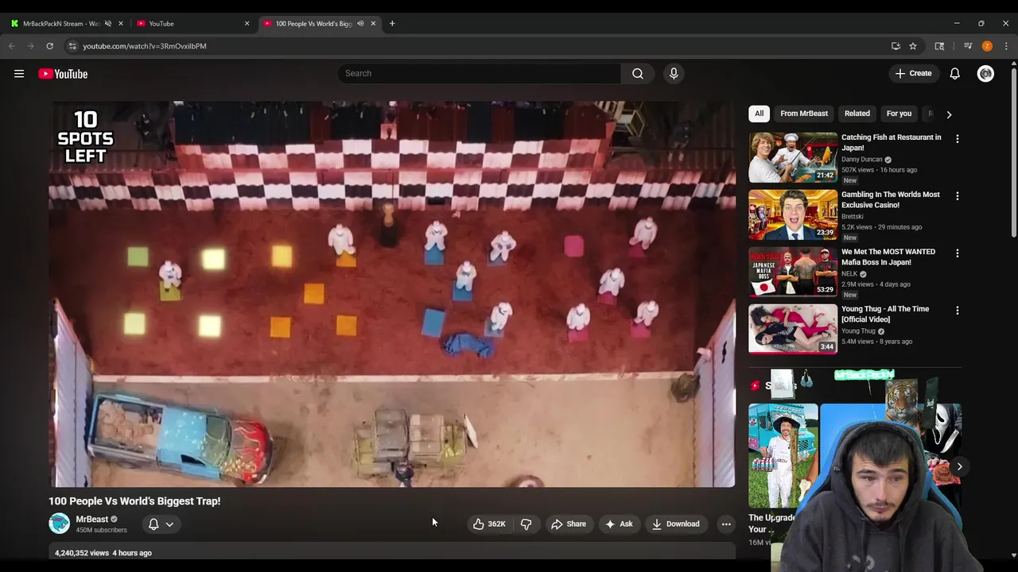Open Catching Fish at Restaurant thumbnail
The height and width of the screenshot is (572, 1018).
[x=793, y=157]
